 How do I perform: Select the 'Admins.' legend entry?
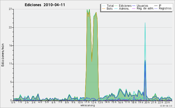coord(124,8)
